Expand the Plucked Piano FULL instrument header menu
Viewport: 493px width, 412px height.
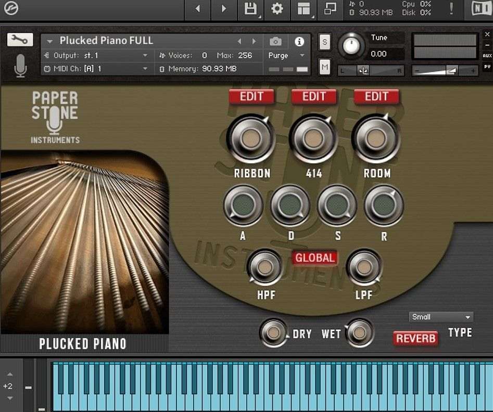(49, 41)
